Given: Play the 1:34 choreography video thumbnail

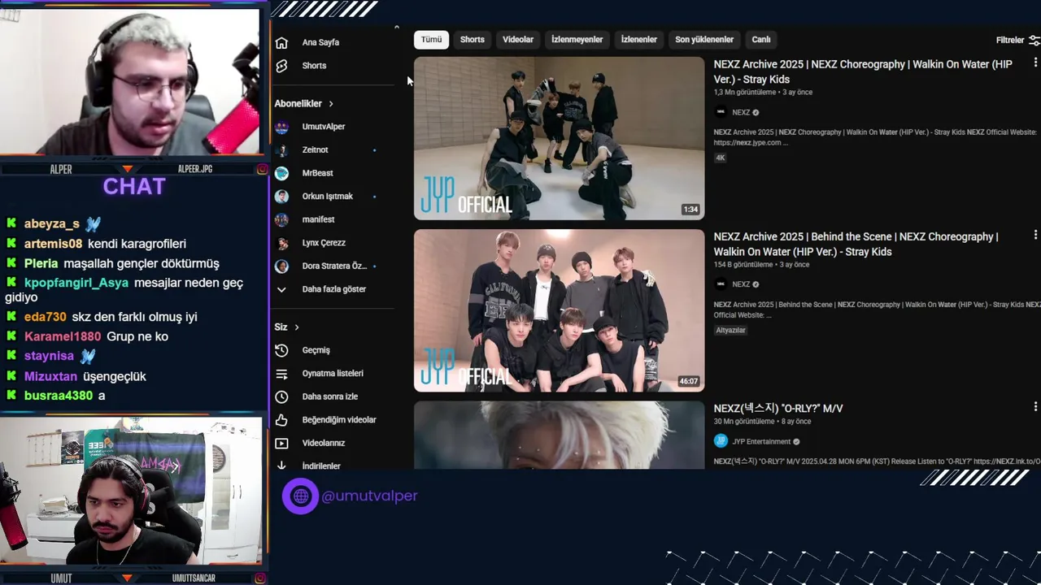Looking at the screenshot, I should [559, 138].
